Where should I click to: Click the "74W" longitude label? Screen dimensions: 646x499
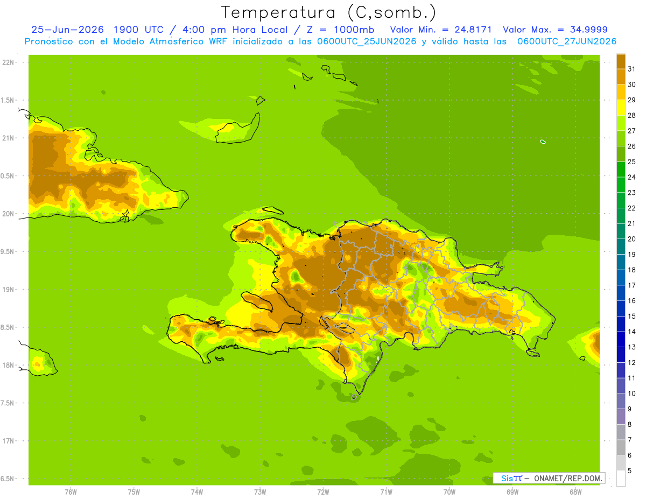pyautogui.click(x=197, y=491)
